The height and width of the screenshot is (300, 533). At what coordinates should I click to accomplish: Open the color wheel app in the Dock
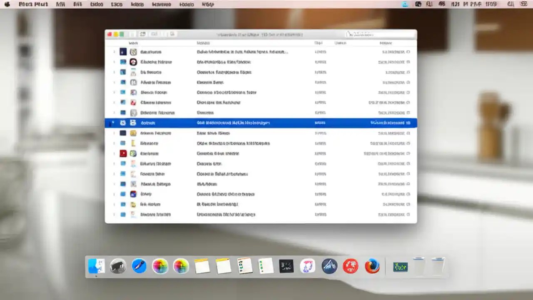click(x=160, y=266)
